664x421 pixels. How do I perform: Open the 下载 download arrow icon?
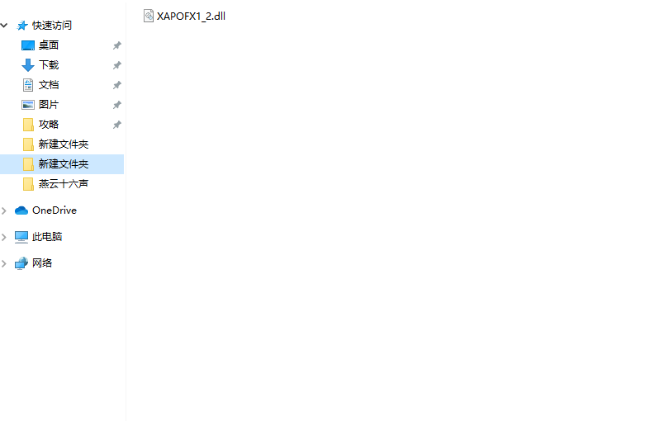(x=28, y=65)
